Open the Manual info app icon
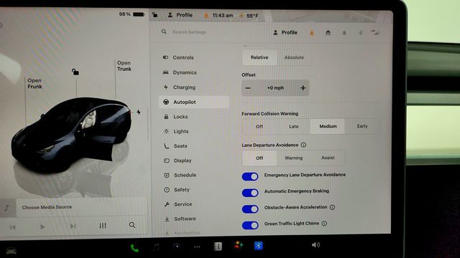460x258 pixels. (x=218, y=247)
